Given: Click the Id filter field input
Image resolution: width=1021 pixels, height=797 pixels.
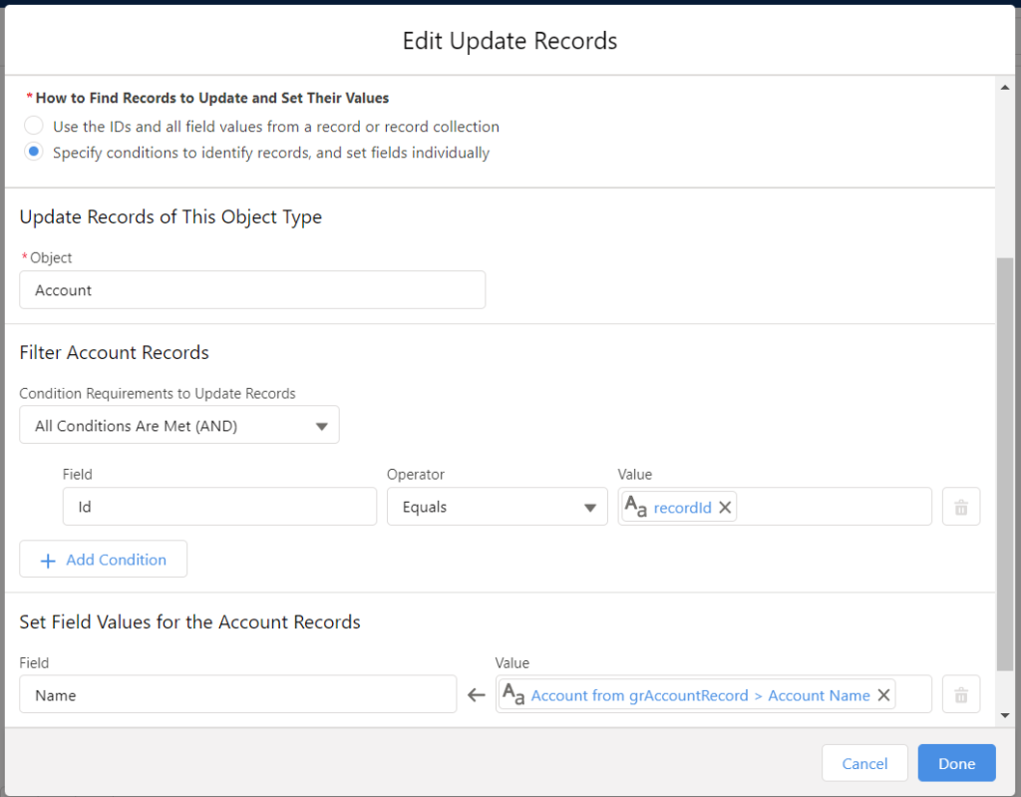Looking at the screenshot, I should point(219,507).
